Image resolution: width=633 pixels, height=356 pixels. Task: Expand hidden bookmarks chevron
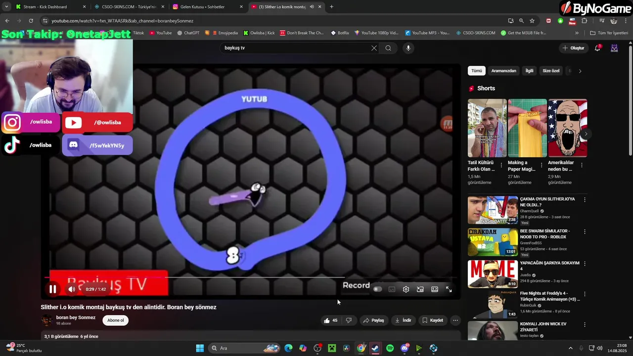577,33
